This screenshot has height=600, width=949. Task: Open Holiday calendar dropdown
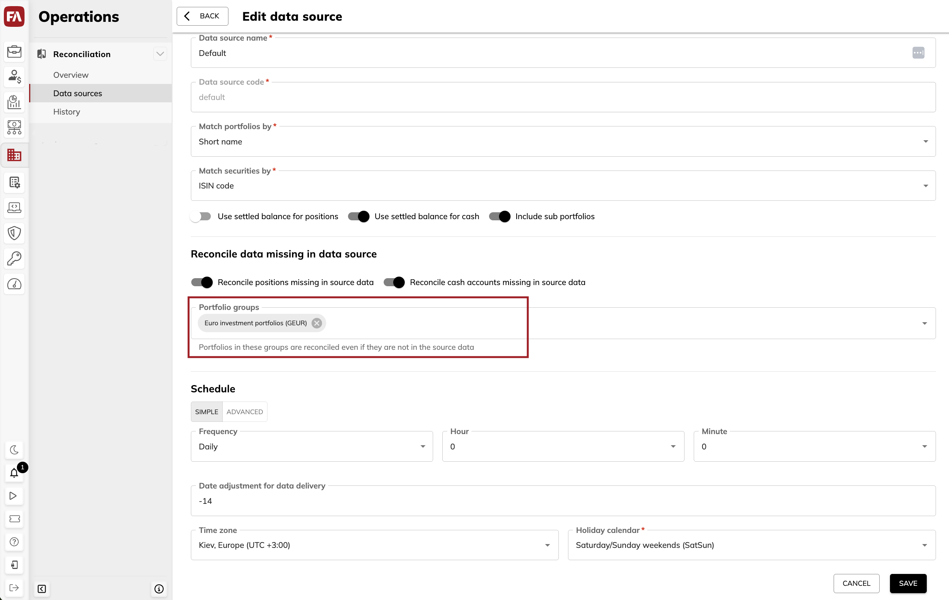click(751, 545)
